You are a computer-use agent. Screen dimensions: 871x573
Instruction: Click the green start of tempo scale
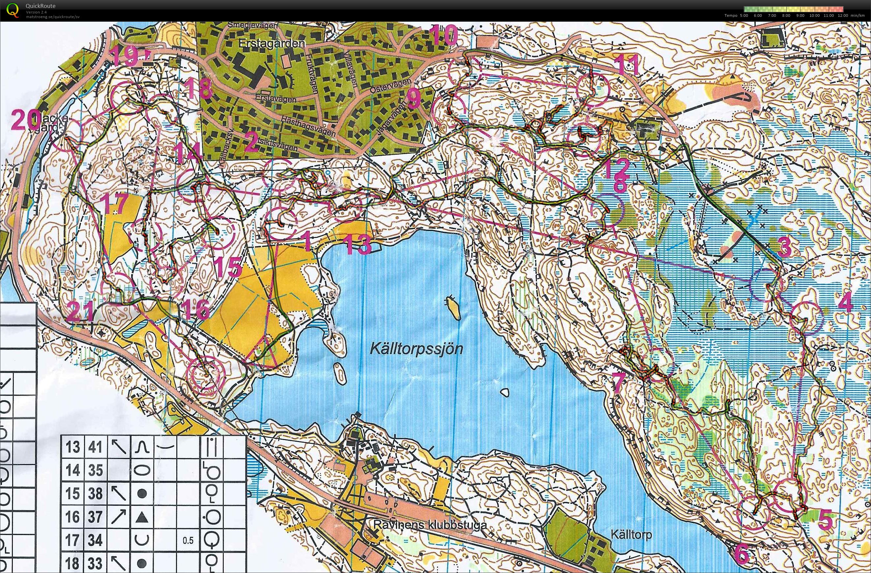point(746,9)
